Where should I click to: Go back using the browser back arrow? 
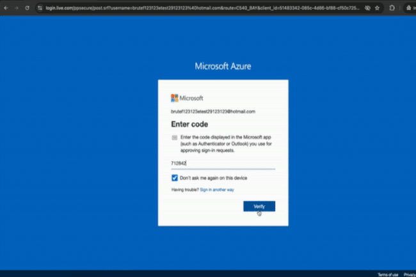[6, 8]
